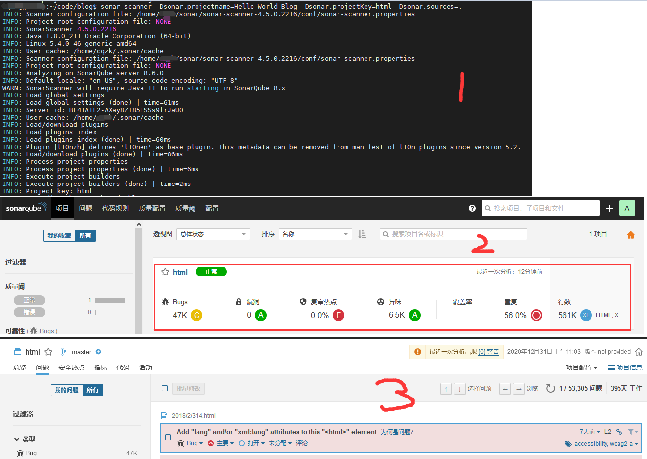Click the 漏洞 rating A badge
647x459 pixels.
(x=261, y=315)
